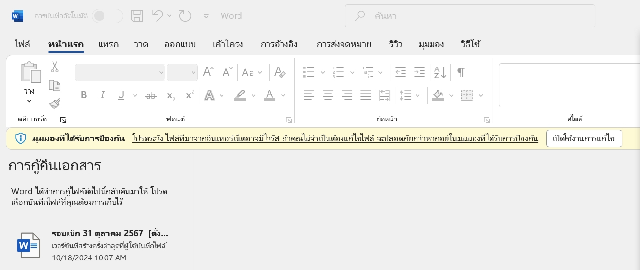Screen dimensions: 640x270
Task: Click the Clear Formatting eraser icon
Action: [280, 72]
